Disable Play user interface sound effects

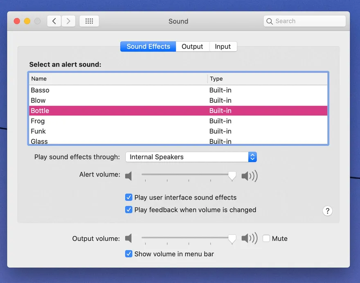click(129, 197)
